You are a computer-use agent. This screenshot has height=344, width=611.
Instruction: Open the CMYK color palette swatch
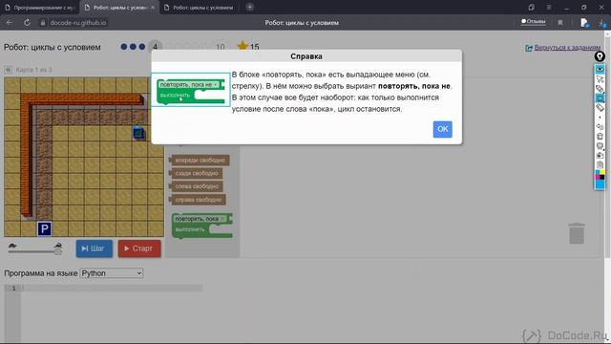(x=600, y=174)
